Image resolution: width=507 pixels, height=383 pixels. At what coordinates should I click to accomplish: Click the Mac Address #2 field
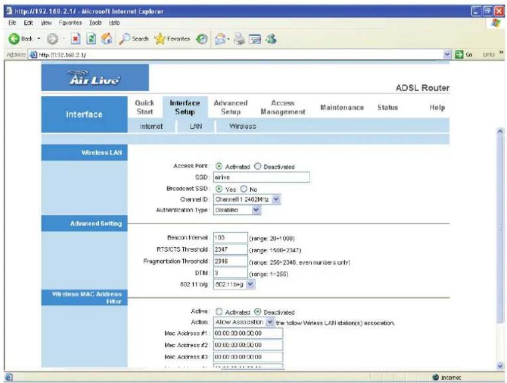[248, 345]
